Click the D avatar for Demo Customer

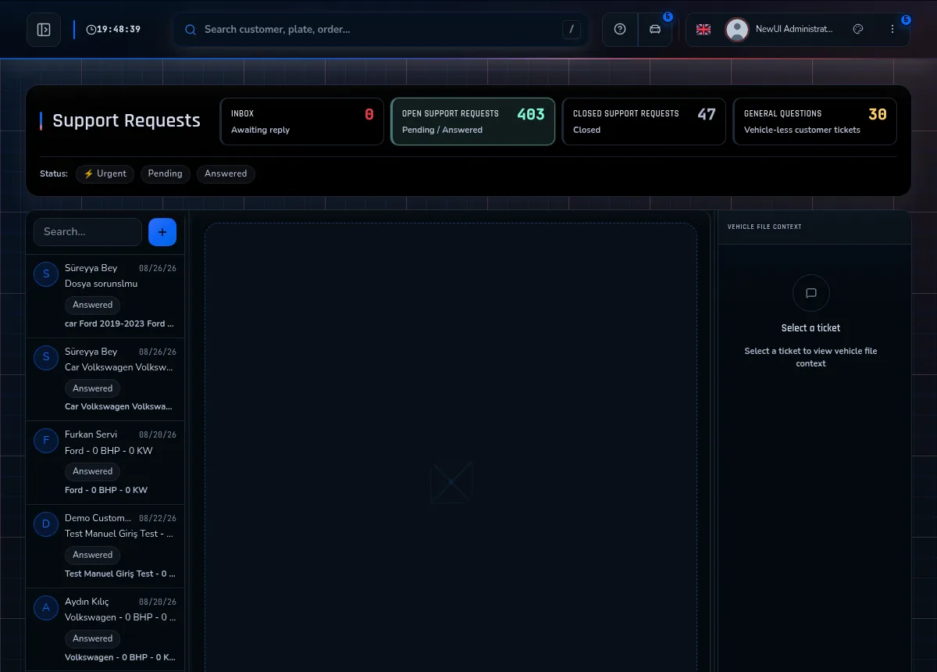coord(46,524)
